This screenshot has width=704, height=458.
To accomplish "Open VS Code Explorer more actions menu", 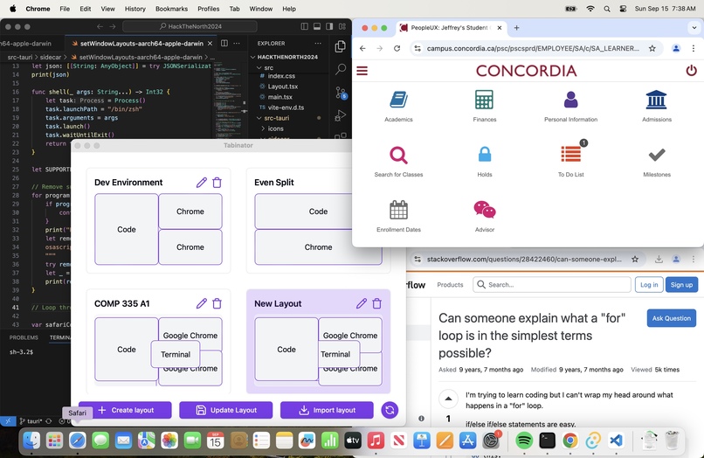I will pos(318,43).
